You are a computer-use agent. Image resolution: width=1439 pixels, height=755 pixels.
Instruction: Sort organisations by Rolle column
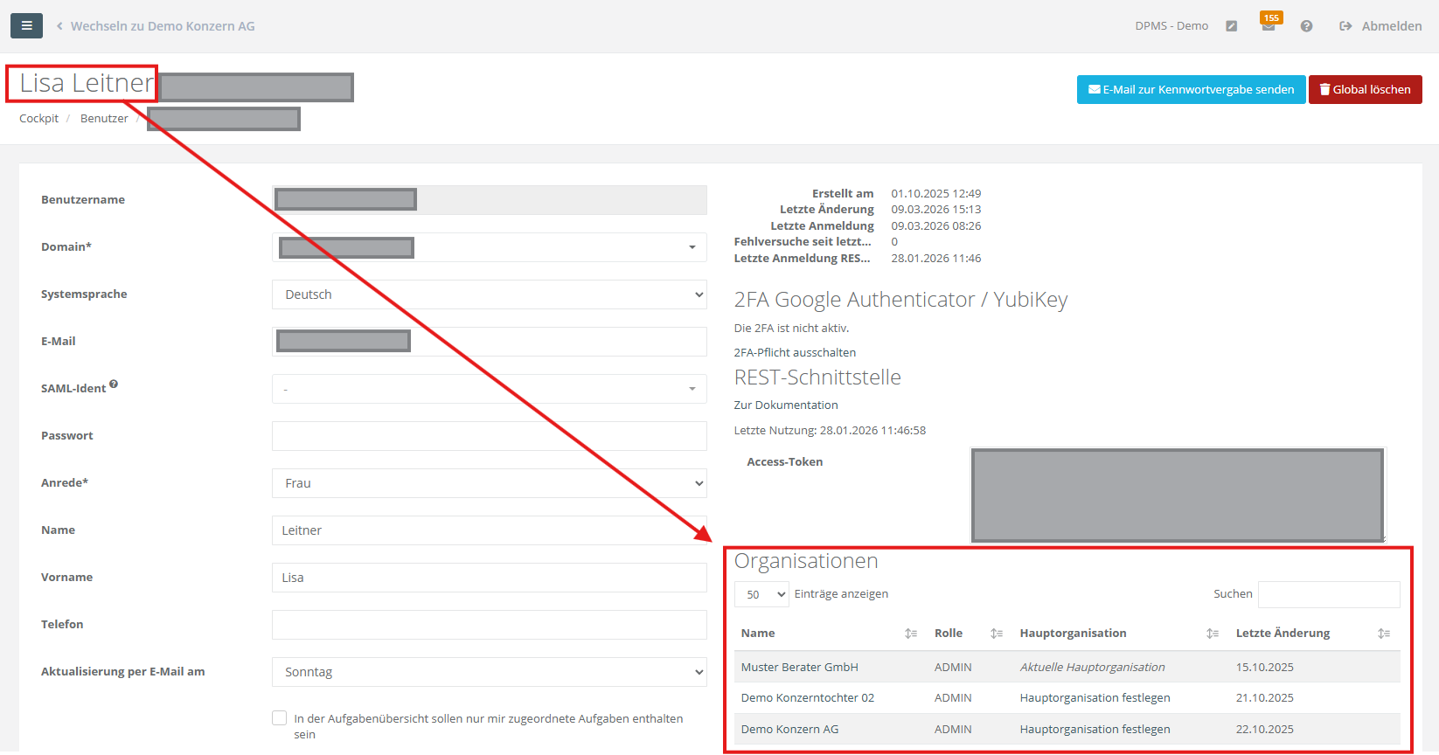pyautogui.click(x=996, y=634)
